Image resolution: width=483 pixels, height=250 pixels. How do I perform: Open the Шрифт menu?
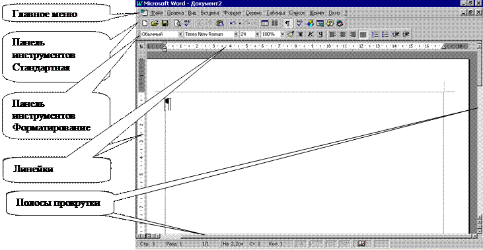[x=317, y=13]
